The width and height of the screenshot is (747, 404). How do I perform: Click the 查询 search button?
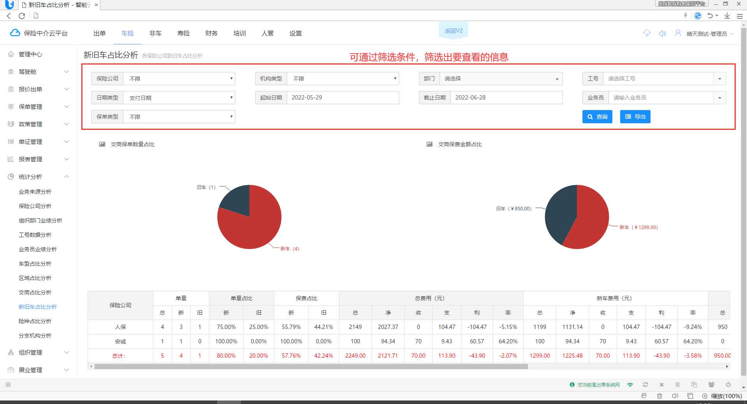point(597,117)
